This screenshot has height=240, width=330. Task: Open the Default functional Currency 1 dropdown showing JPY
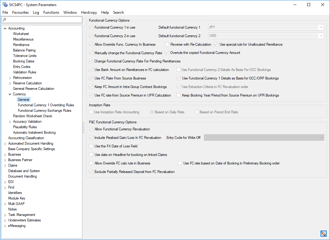tap(321, 27)
